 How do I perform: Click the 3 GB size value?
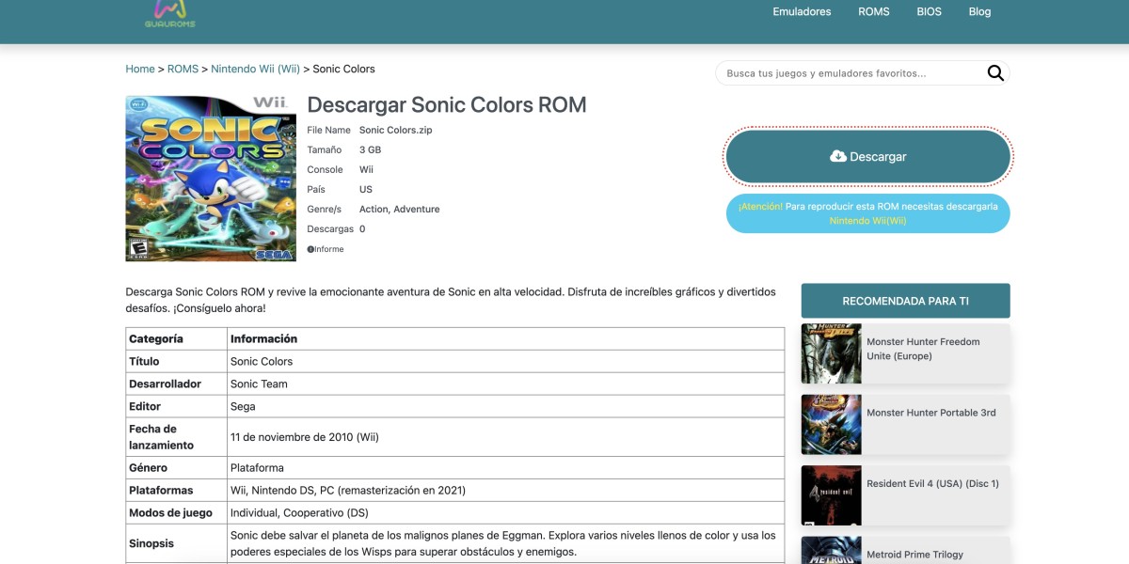click(370, 149)
